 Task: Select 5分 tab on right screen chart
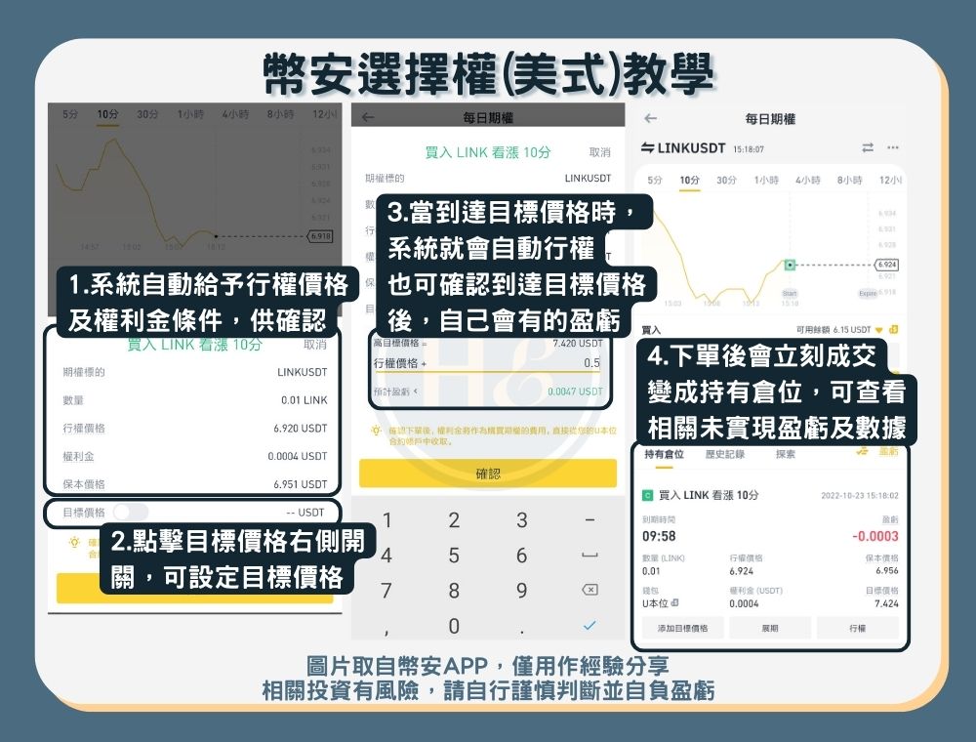(x=655, y=180)
